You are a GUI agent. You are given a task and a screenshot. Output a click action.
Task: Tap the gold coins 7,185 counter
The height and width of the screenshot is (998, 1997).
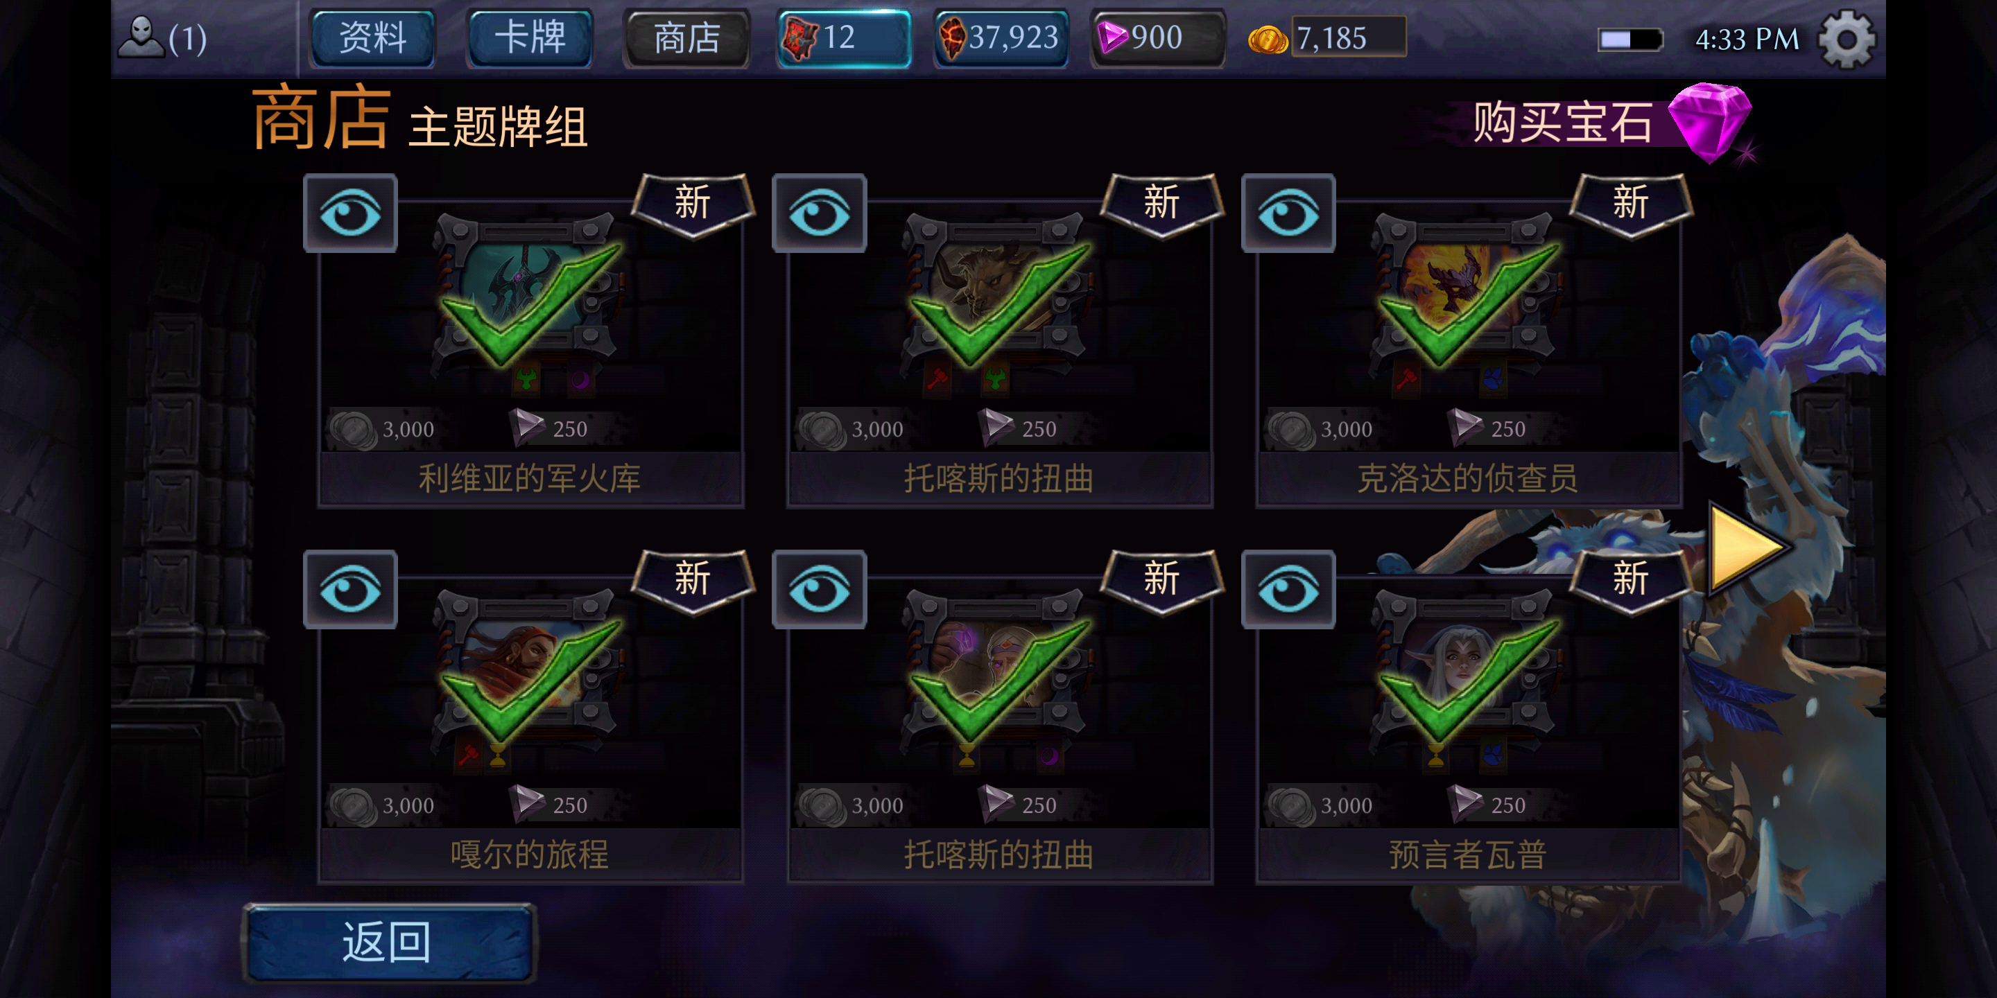[1326, 38]
